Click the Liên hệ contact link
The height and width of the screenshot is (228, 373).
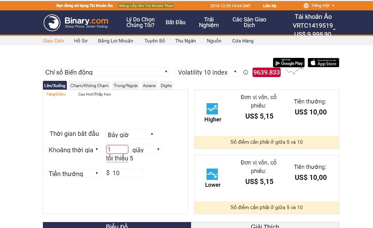270,6
